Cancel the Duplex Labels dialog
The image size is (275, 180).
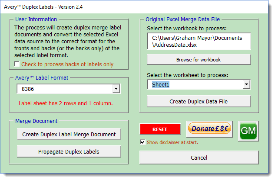(199, 157)
